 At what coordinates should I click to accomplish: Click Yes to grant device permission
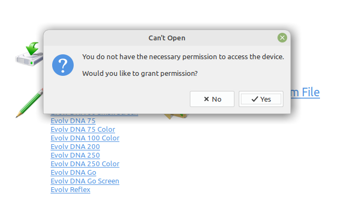(261, 99)
